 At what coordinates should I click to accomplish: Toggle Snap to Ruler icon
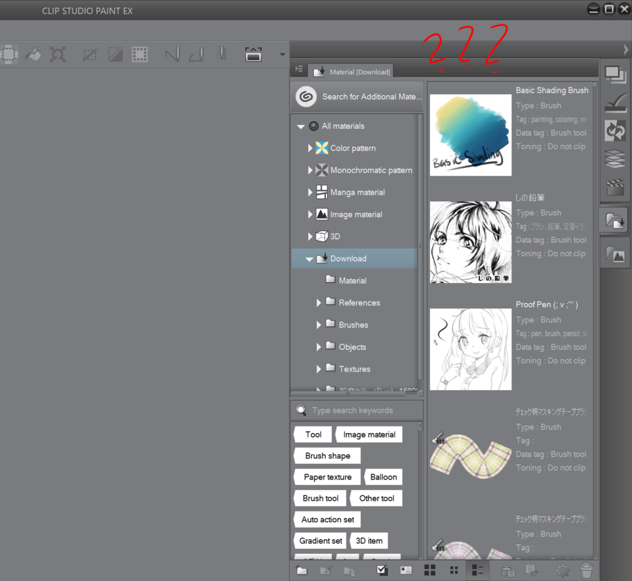click(x=172, y=55)
